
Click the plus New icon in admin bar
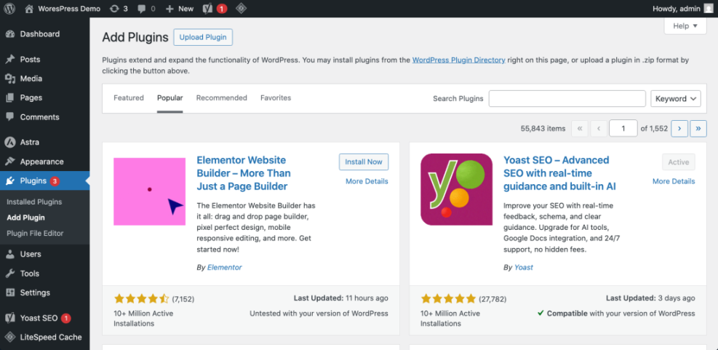pos(169,9)
